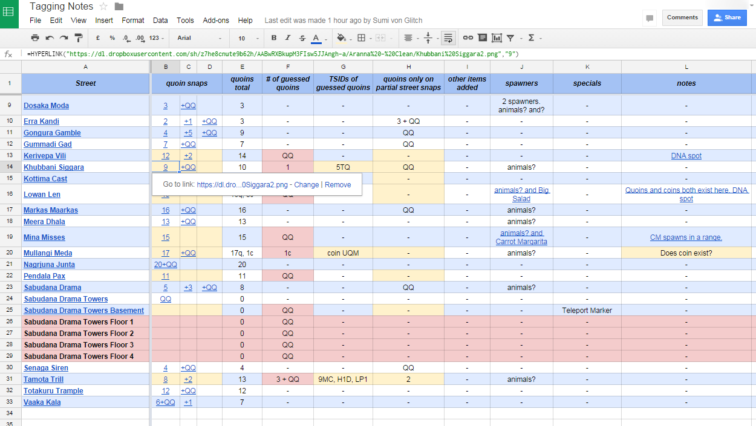Open the Tamota Trill street link

click(44, 379)
